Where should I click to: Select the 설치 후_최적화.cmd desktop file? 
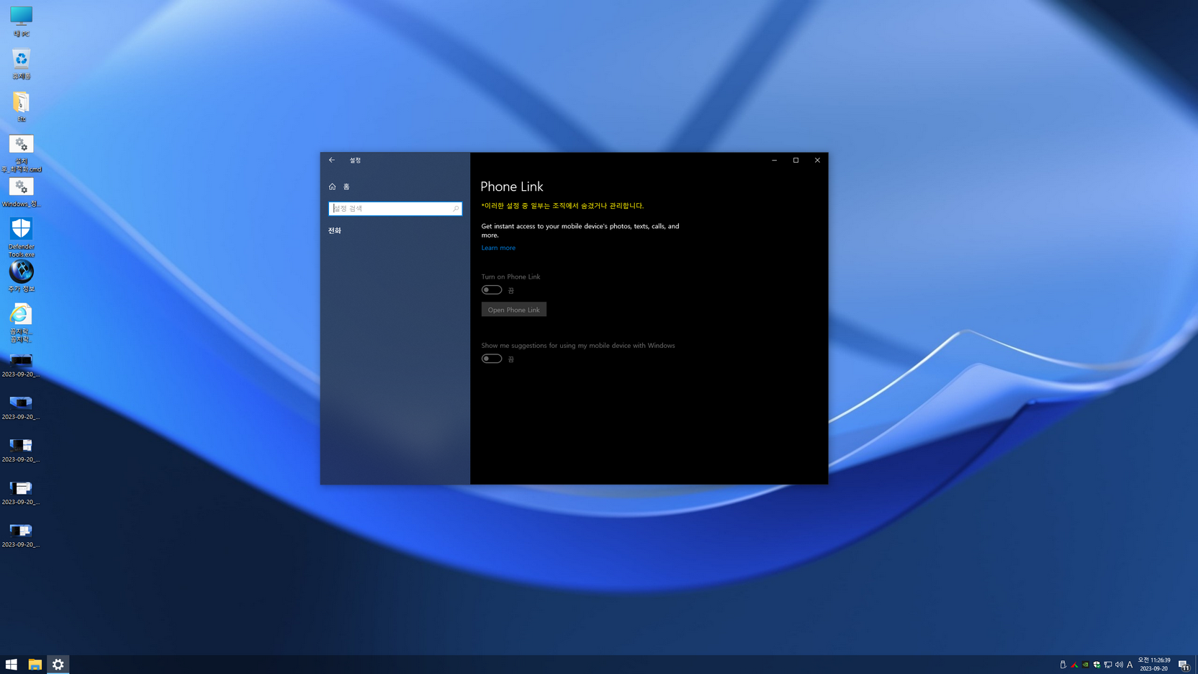[x=21, y=153]
